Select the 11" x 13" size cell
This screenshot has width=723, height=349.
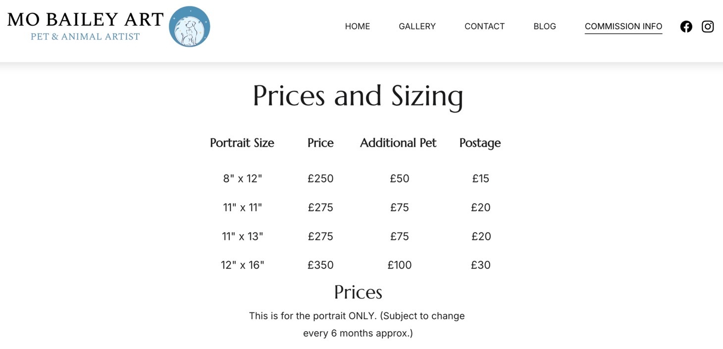pyautogui.click(x=243, y=236)
